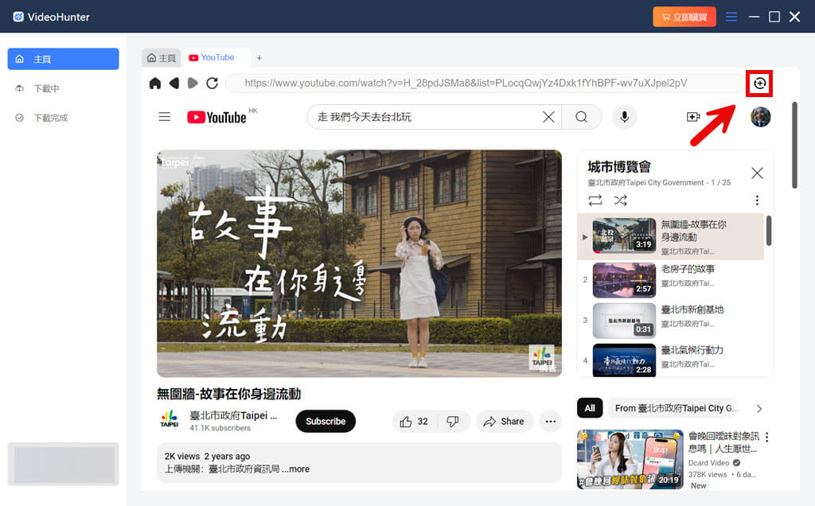Expand more channel filters with the right chevron
The height and width of the screenshot is (506, 815).
pyautogui.click(x=758, y=408)
